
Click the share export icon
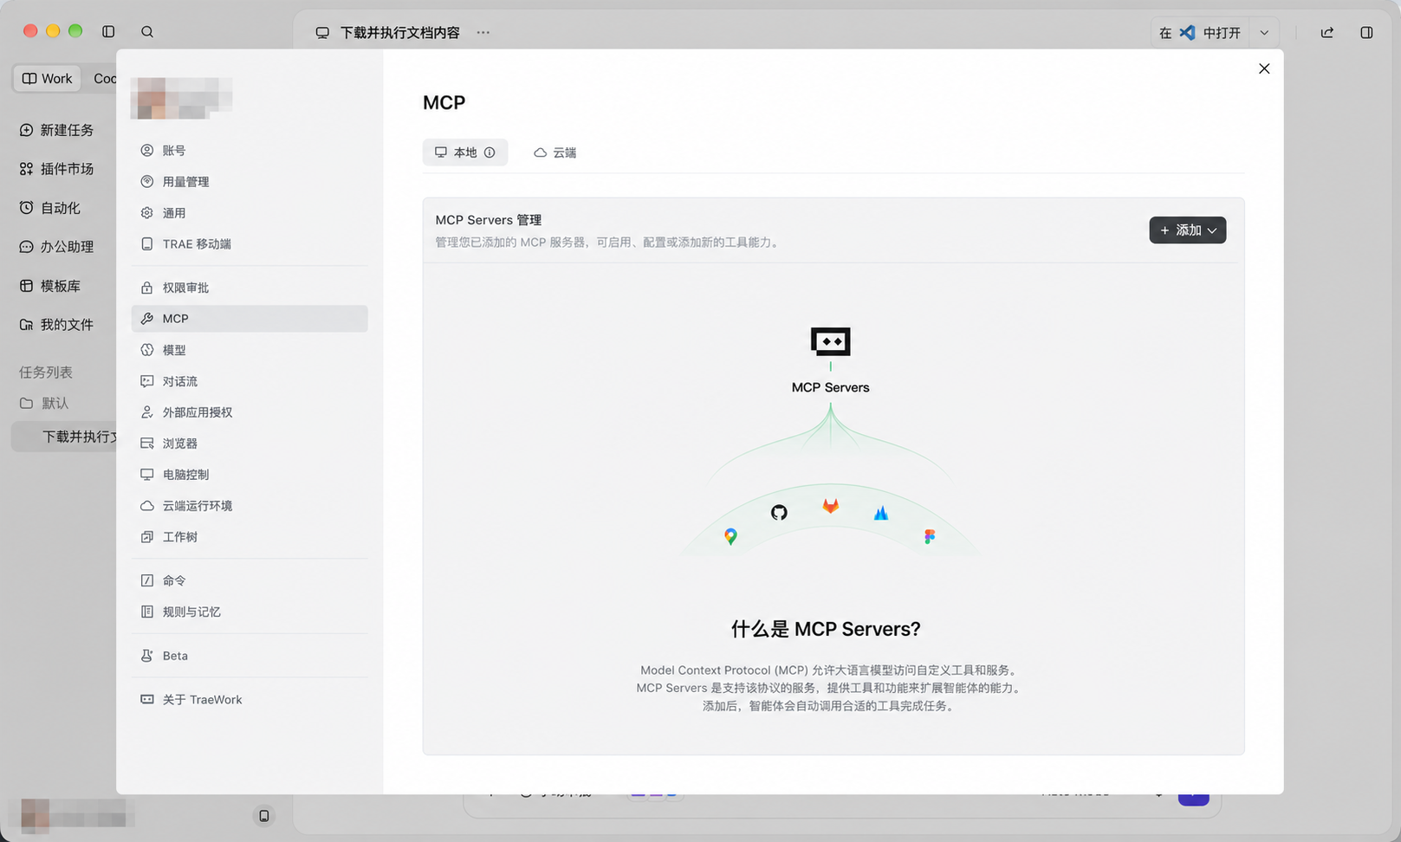[1327, 32]
